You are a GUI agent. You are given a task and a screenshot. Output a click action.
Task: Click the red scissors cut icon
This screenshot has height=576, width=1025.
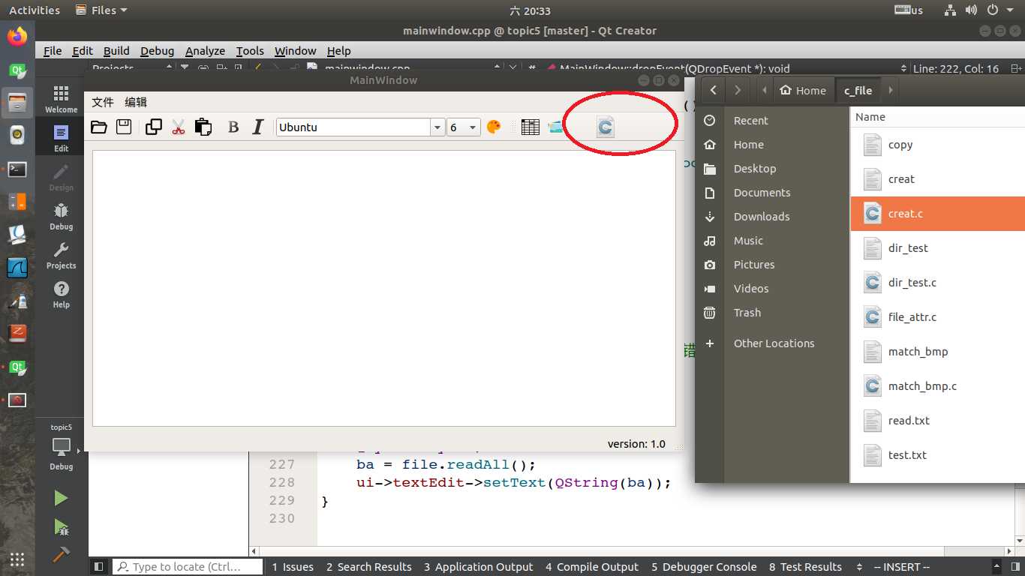click(x=178, y=127)
